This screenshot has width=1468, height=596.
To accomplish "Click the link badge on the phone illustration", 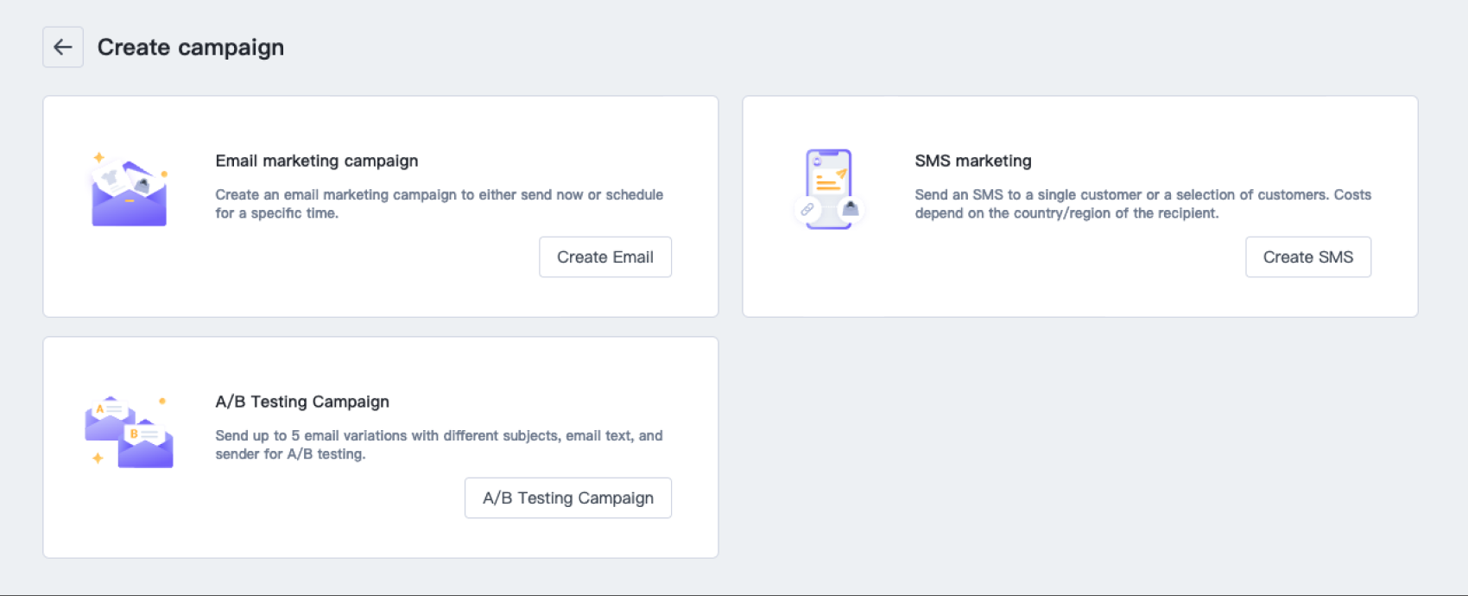I will [x=807, y=209].
